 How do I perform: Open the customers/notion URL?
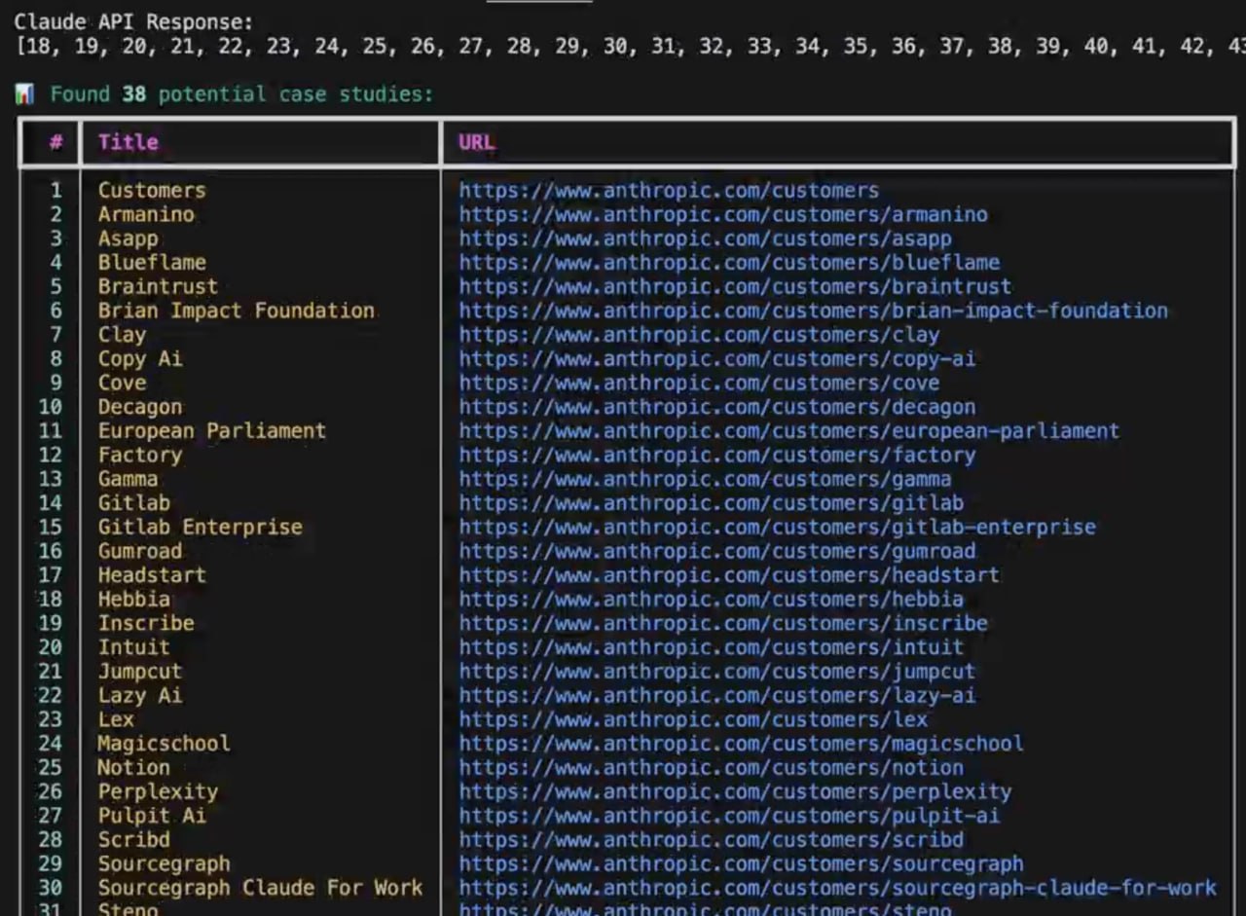coord(711,768)
